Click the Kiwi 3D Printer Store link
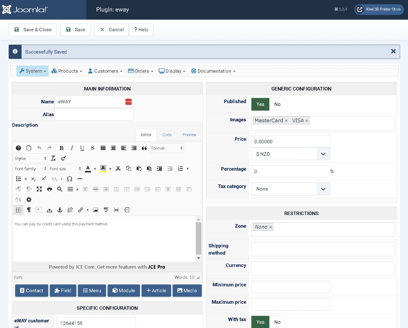Viewport: 408px width, 328px height. coord(379,9)
